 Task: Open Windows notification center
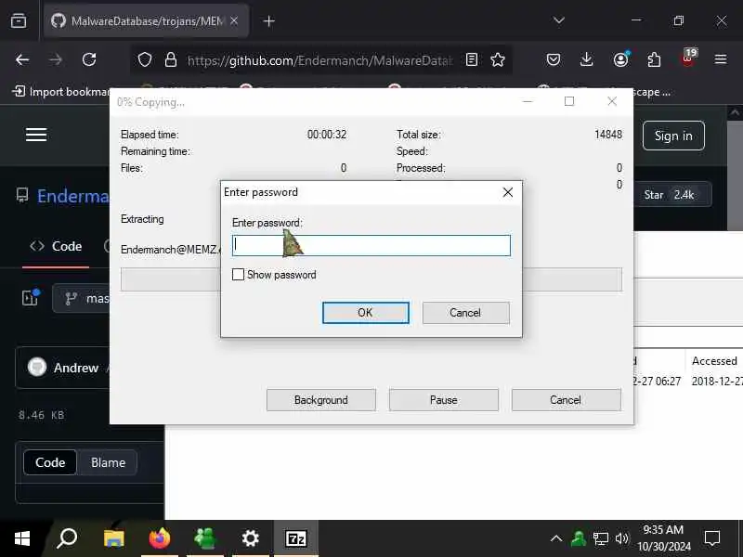(x=712, y=538)
